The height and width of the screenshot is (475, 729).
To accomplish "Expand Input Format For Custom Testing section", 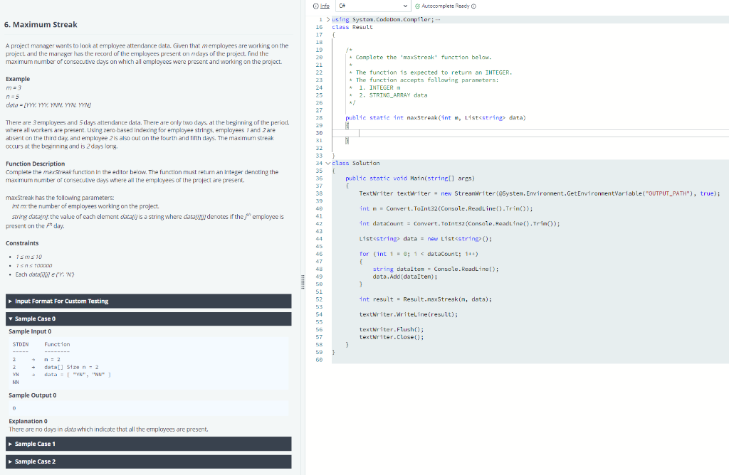I will pyautogui.click(x=149, y=301).
